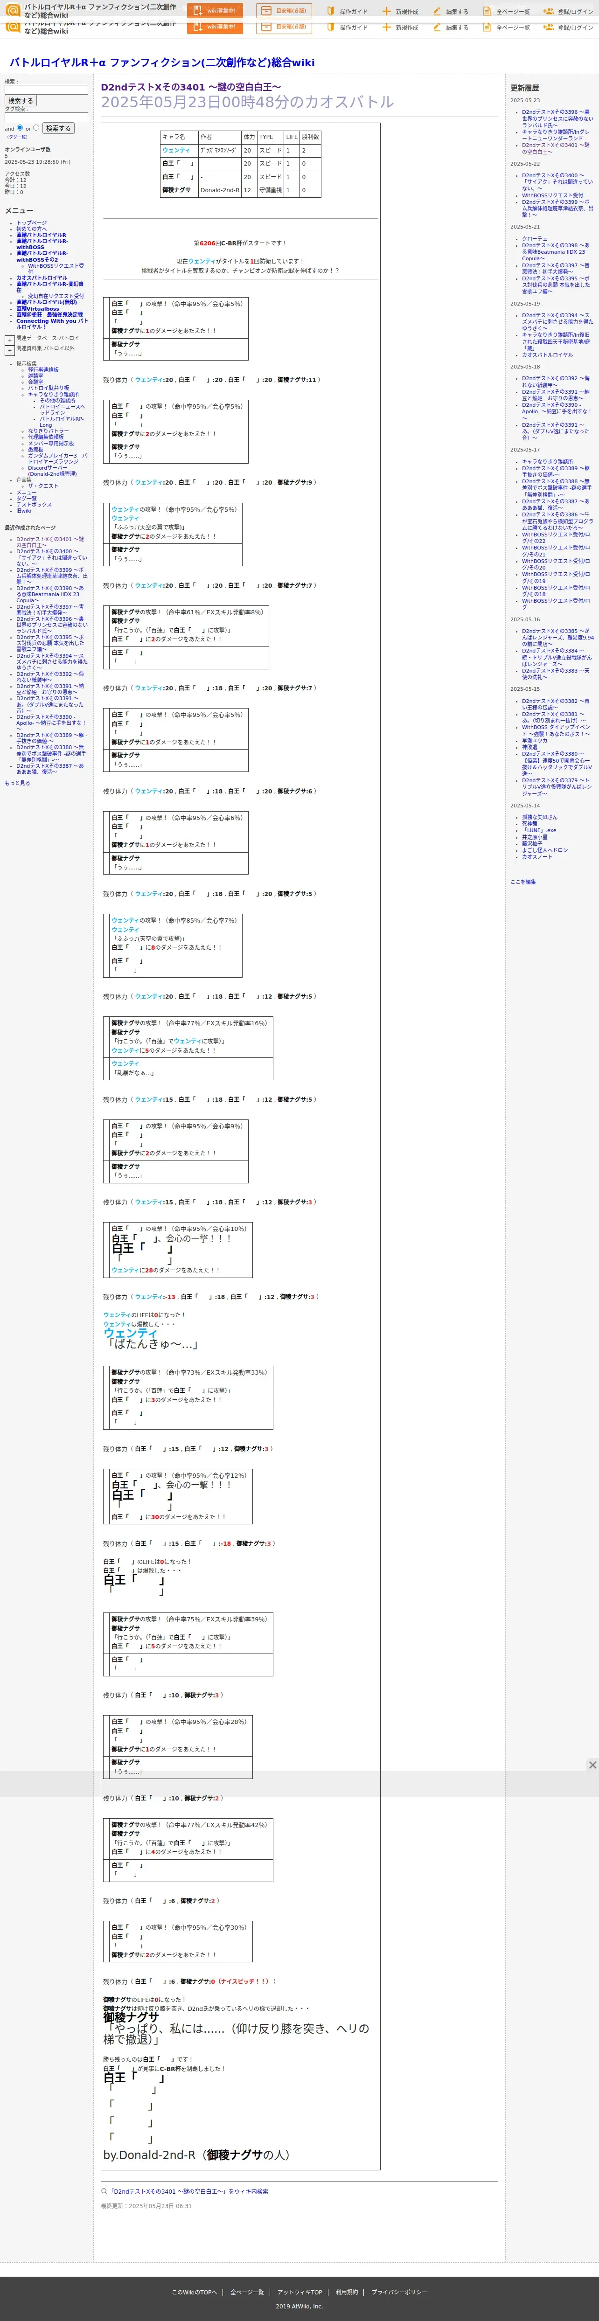Open 「LUNE」.exe link in update history
Screen dimensions: 599x2321
tap(539, 831)
